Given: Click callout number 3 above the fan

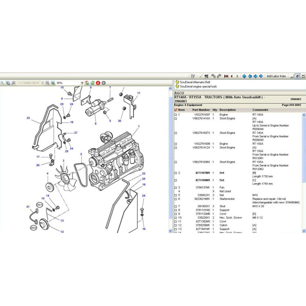Looking at the screenshot, I should pyautogui.click(x=63, y=160).
